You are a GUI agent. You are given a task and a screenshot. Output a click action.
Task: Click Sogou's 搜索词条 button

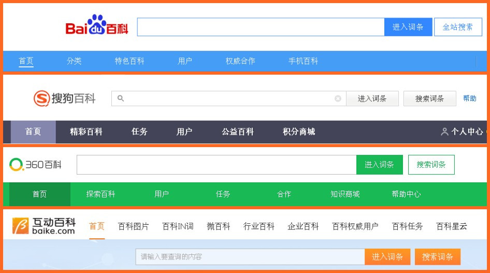tap(430, 99)
